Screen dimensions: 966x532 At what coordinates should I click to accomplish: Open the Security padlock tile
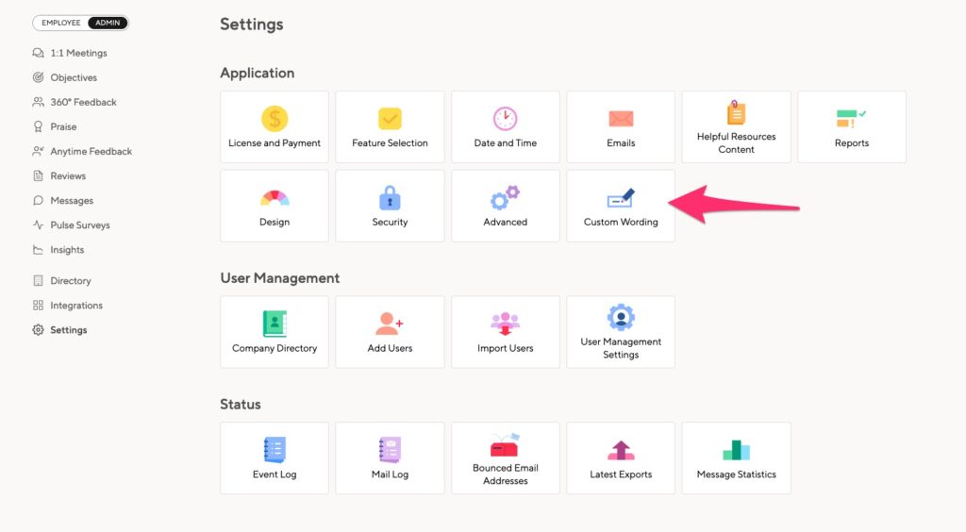pyautogui.click(x=390, y=206)
